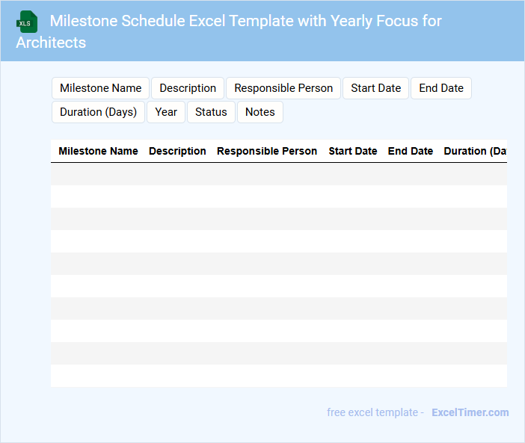Click the page title heading text
Viewport: 525px width, 443px height.
point(245,21)
